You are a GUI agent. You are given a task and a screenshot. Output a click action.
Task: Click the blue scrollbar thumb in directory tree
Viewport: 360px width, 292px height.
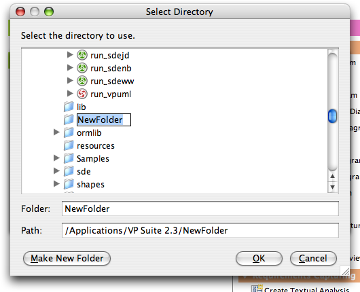(x=332, y=116)
